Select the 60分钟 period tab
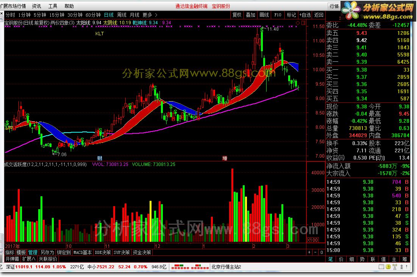This screenshot has width=417, height=277. pos(93,15)
